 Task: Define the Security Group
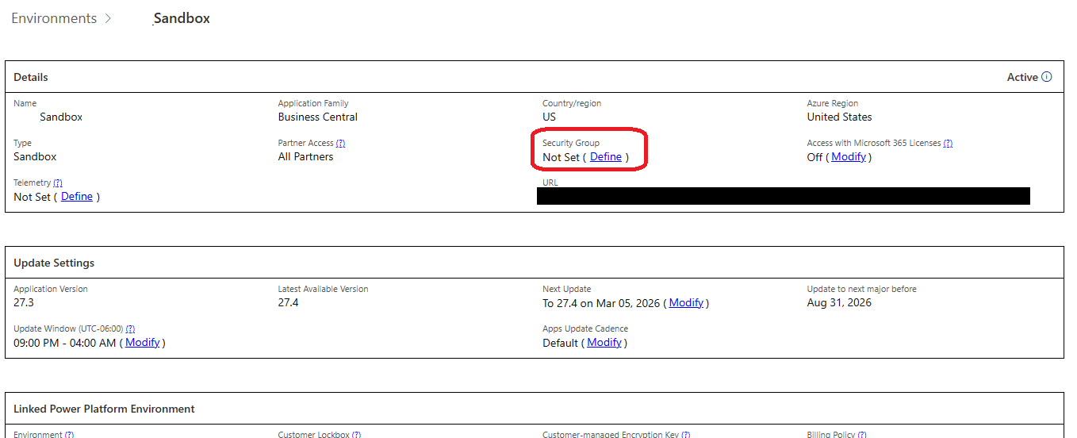pos(606,157)
